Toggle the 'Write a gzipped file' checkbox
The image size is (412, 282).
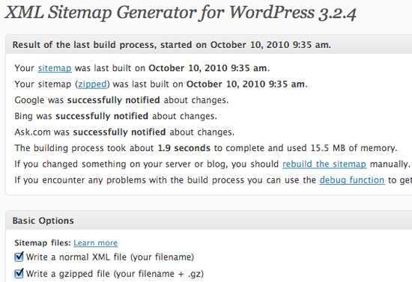pyautogui.click(x=19, y=273)
